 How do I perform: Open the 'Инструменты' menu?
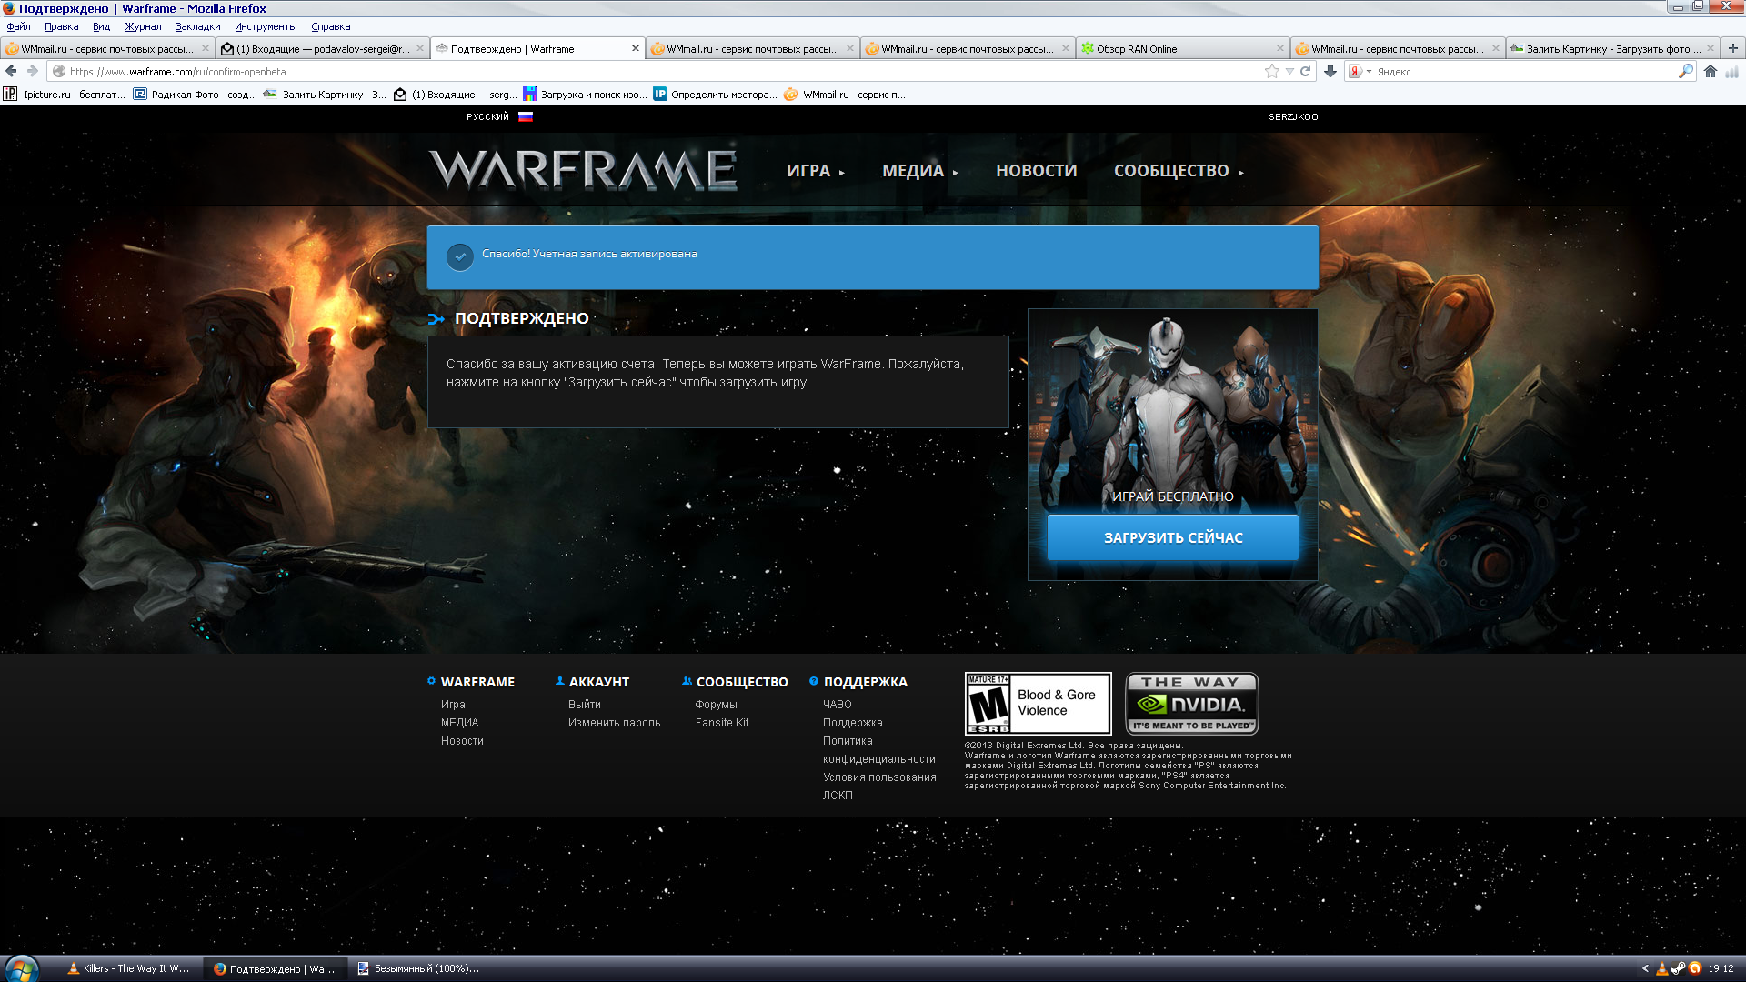point(266,26)
